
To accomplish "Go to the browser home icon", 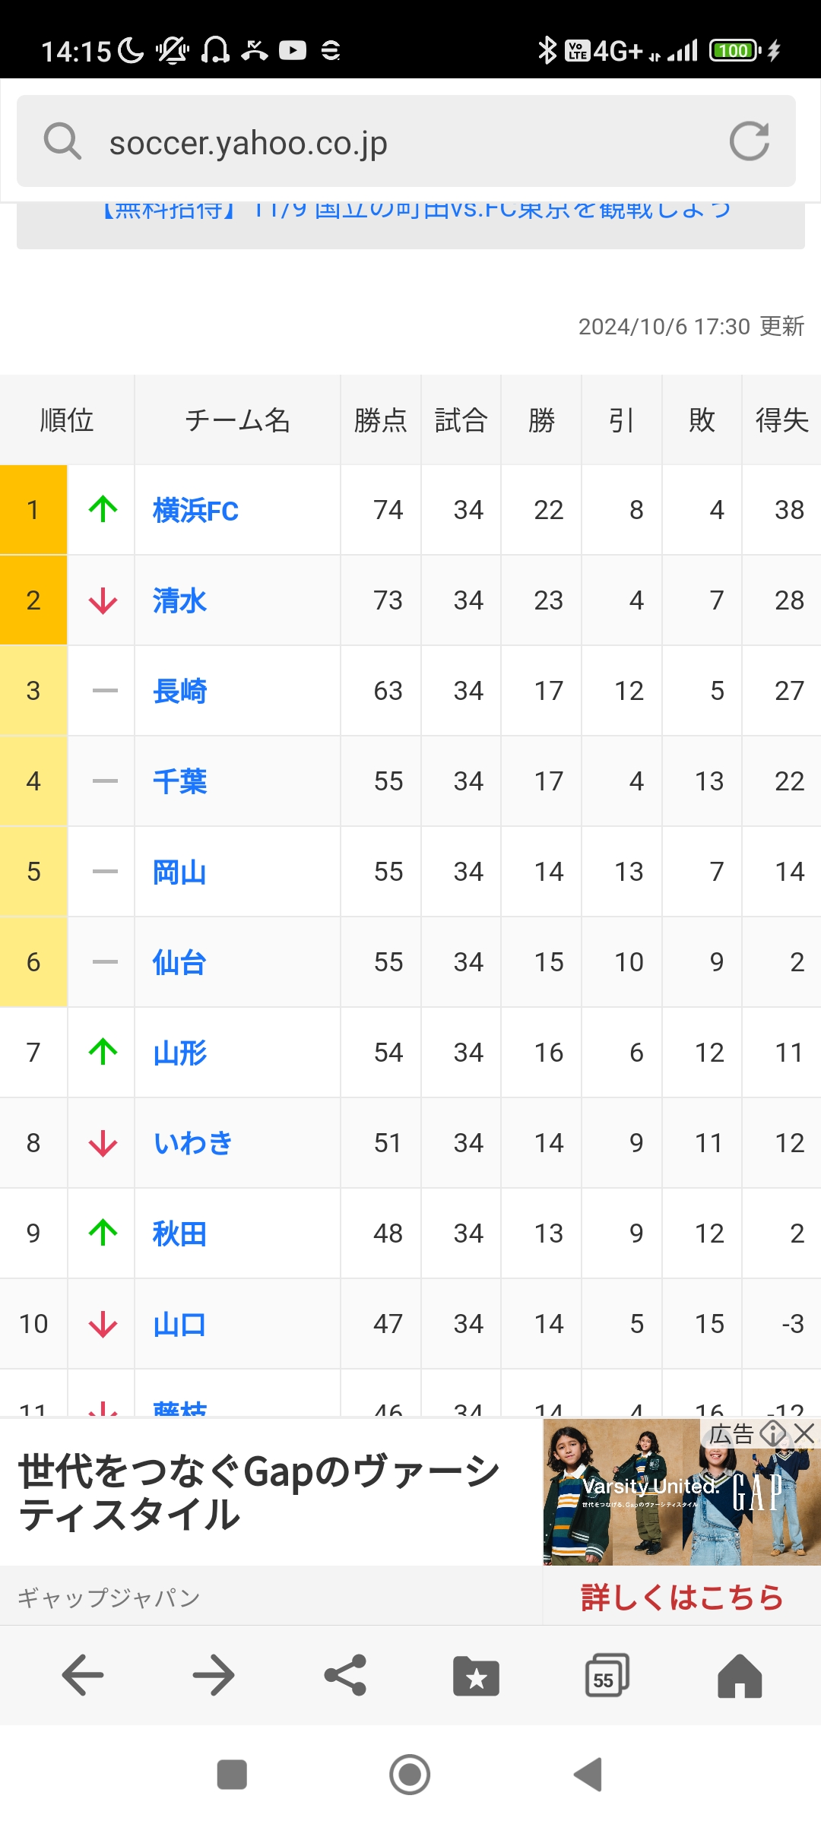I will (x=740, y=1675).
